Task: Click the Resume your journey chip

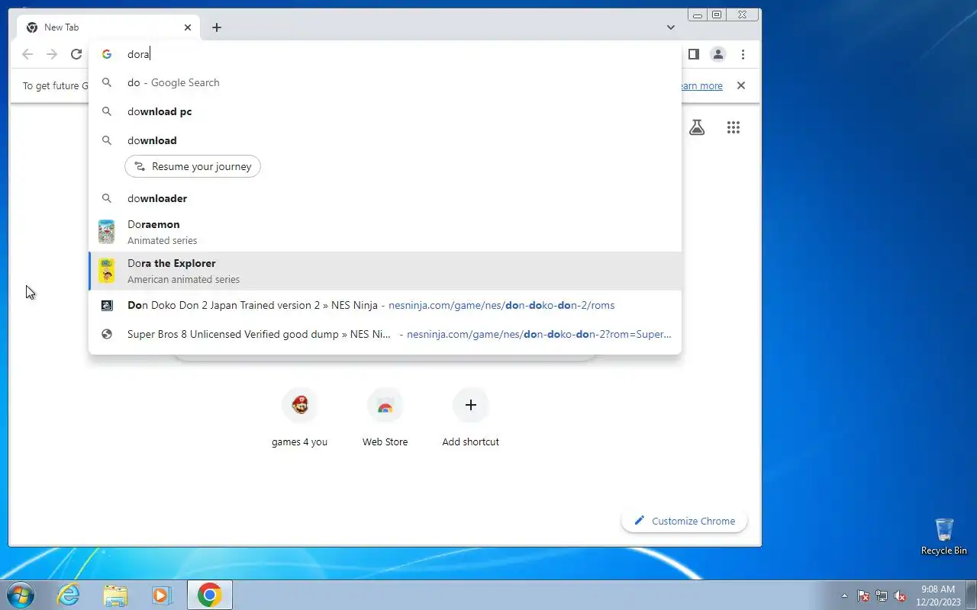Action: (x=192, y=166)
